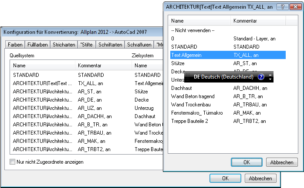
Task: Select layer '0' row in dialog
Action: (228, 39)
